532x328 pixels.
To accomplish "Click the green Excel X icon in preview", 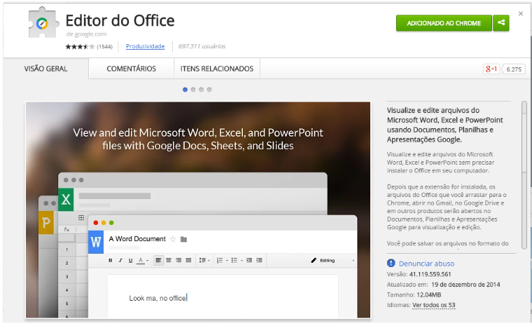I will (66, 199).
